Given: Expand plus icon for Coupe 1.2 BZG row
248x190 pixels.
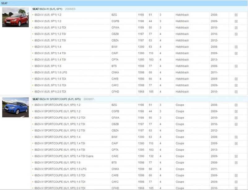Looking at the screenshot, I should point(236,105).
